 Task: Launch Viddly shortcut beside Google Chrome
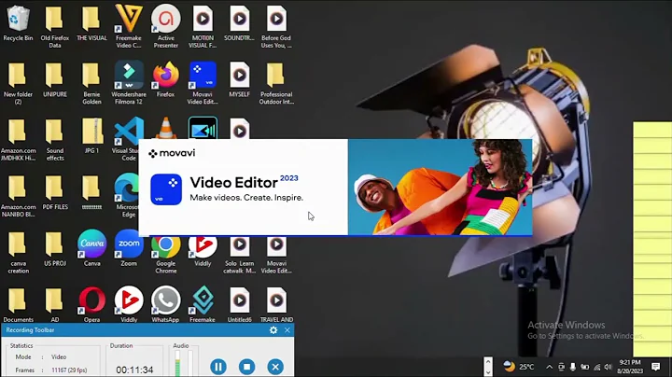(203, 252)
